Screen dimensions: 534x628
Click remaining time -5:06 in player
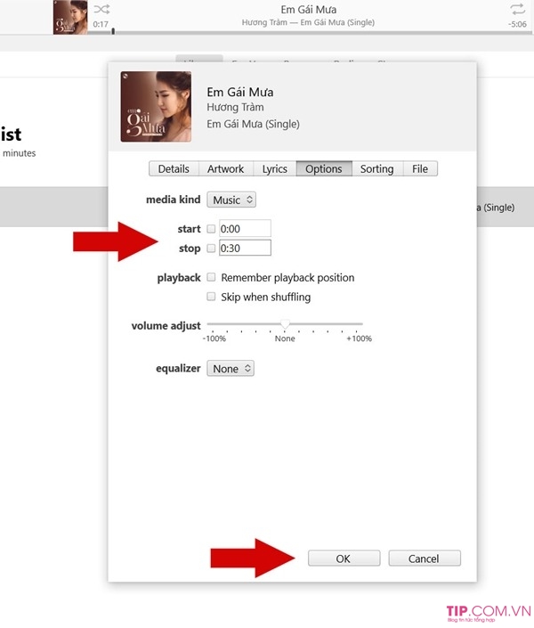[517, 24]
